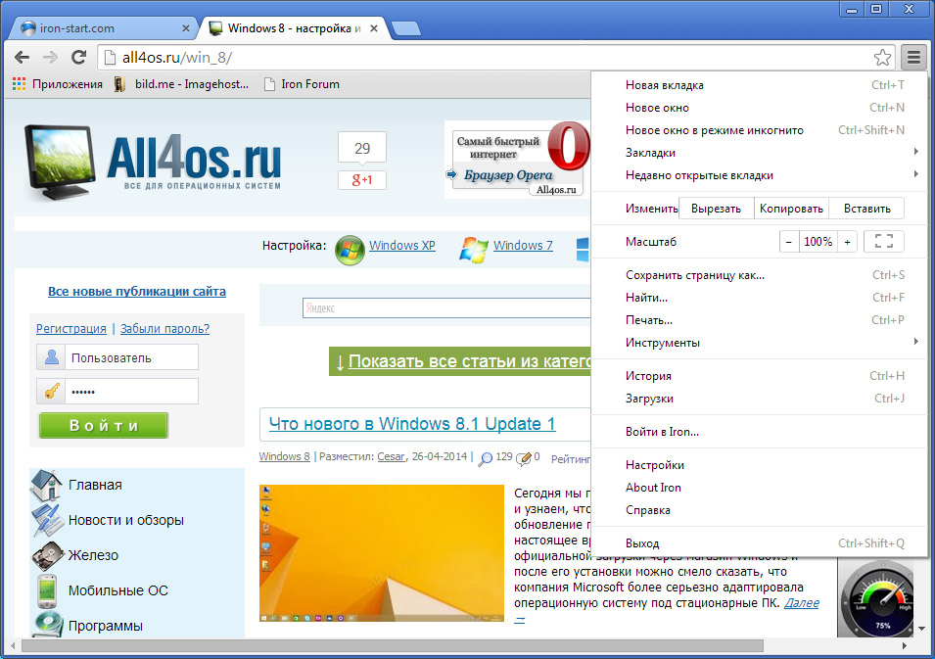Open История from the menu
Viewport: 935px width, 659px height.
click(x=759, y=376)
